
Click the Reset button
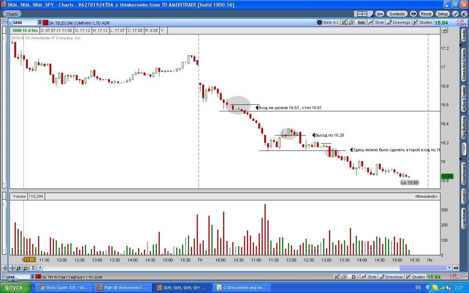click(x=426, y=14)
